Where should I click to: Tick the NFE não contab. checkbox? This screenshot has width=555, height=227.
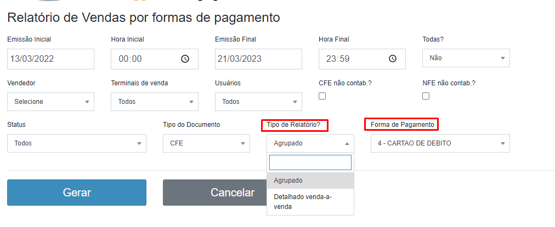click(x=426, y=96)
